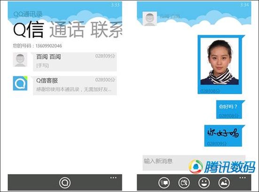
Task: Open the chat app bar more options ellipsis
Action: point(243,177)
